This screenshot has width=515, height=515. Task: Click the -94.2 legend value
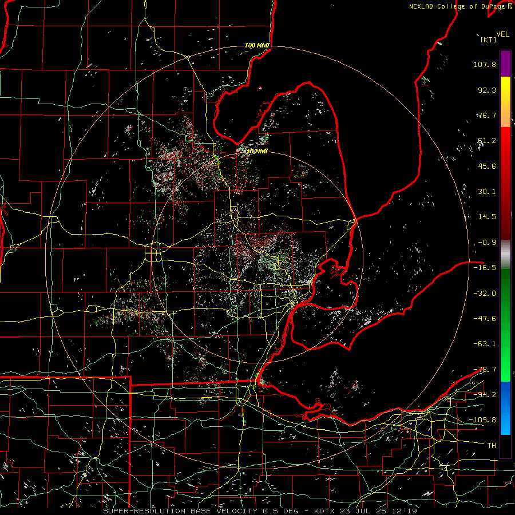click(x=485, y=394)
